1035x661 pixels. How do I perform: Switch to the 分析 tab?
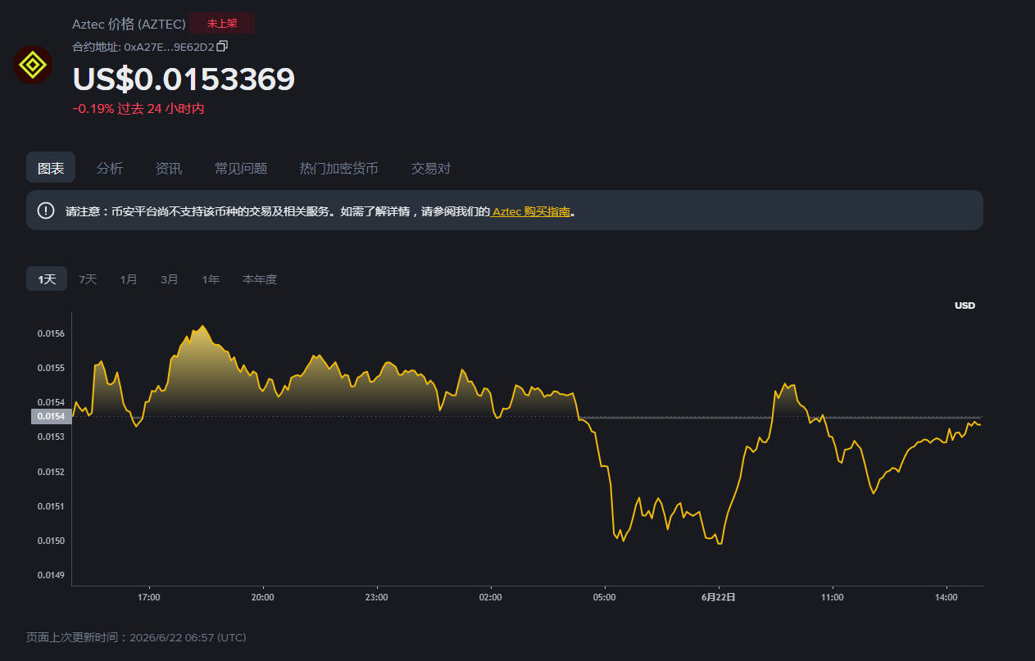(x=110, y=168)
